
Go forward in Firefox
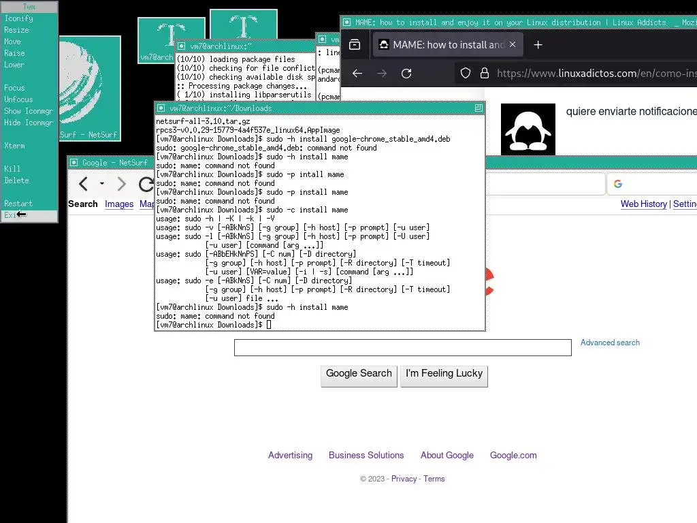pos(382,74)
